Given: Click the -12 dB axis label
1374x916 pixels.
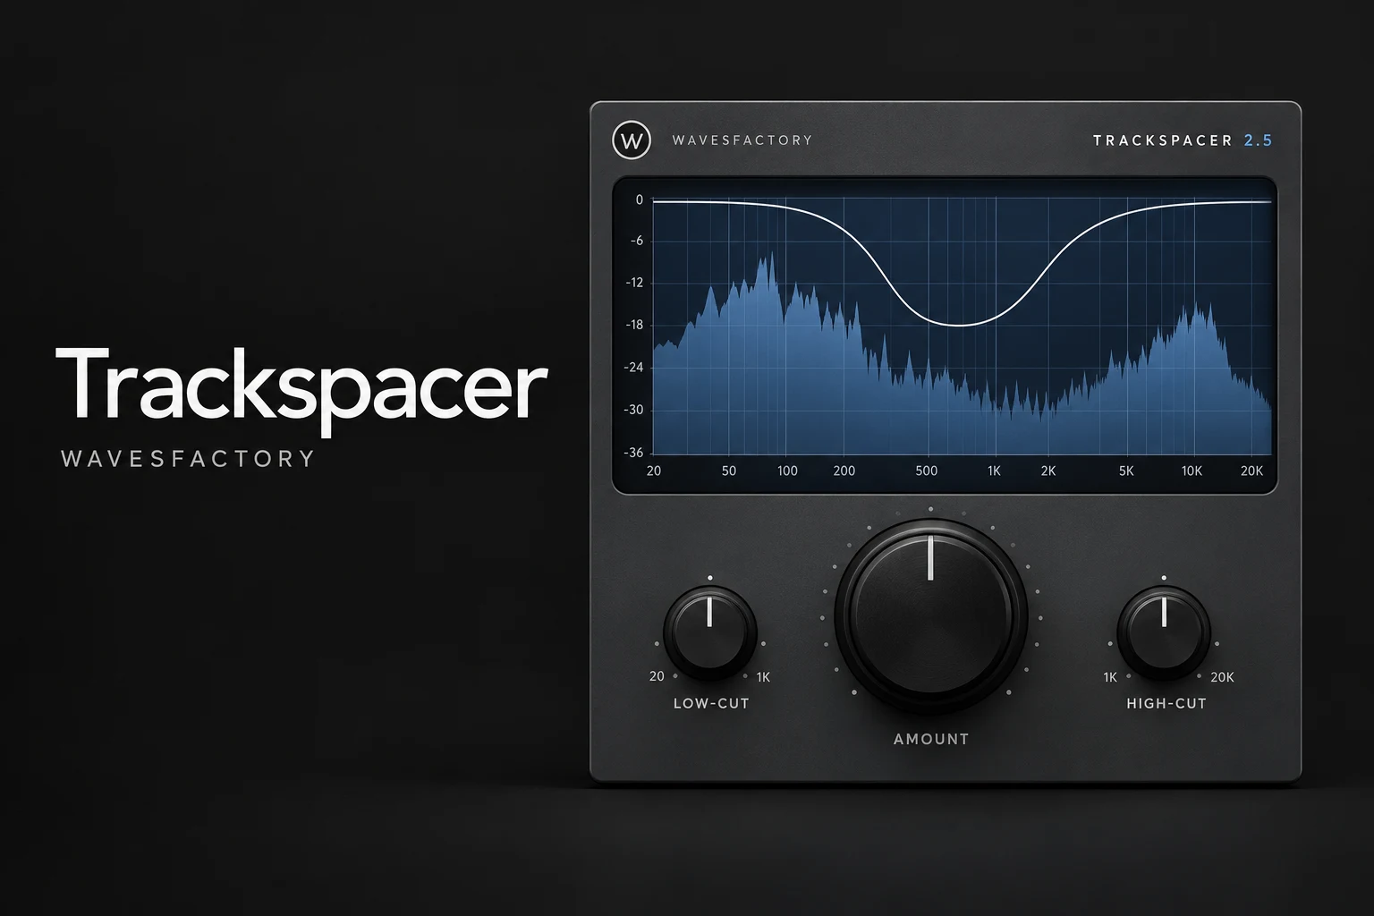Looking at the screenshot, I should 634,283.
